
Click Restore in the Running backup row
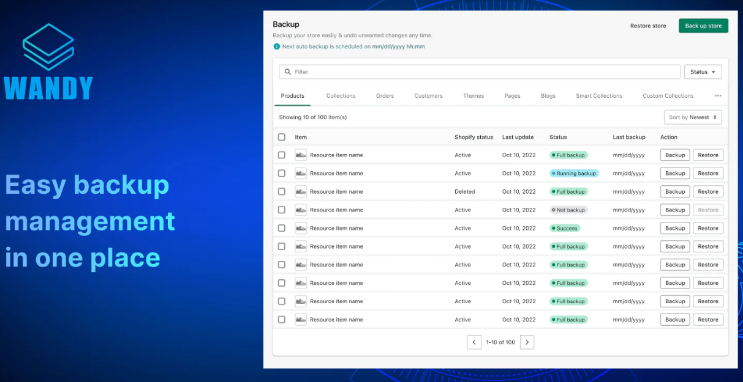[708, 174]
